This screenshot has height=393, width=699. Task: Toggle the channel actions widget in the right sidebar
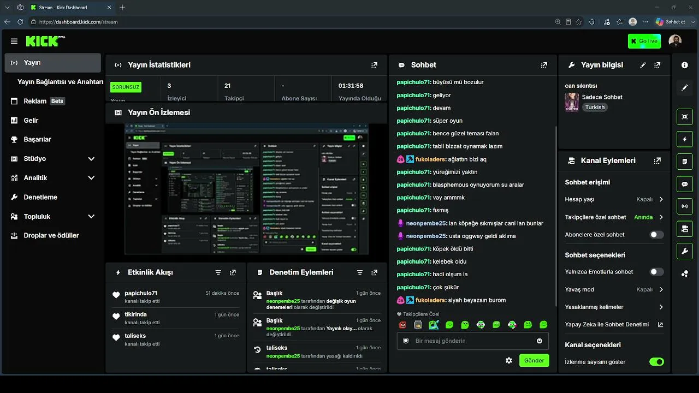point(685,229)
